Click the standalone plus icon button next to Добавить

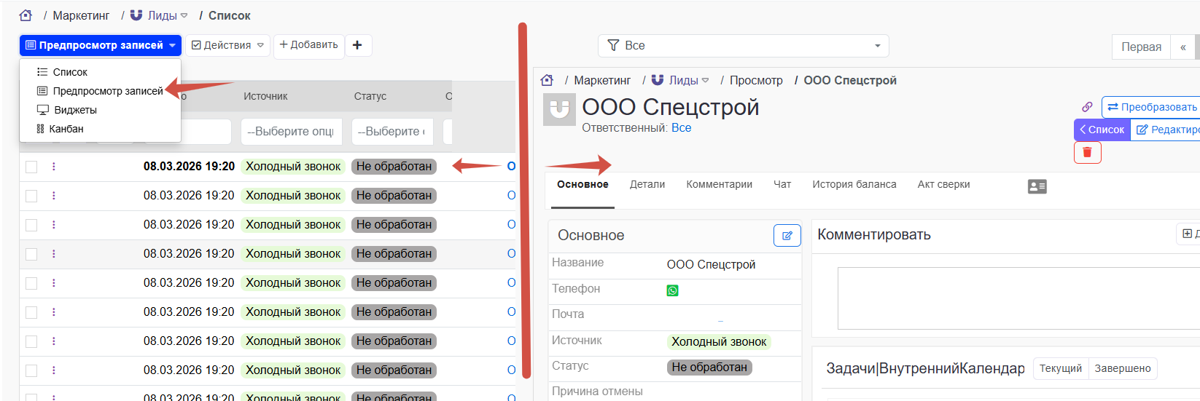pyautogui.click(x=357, y=45)
